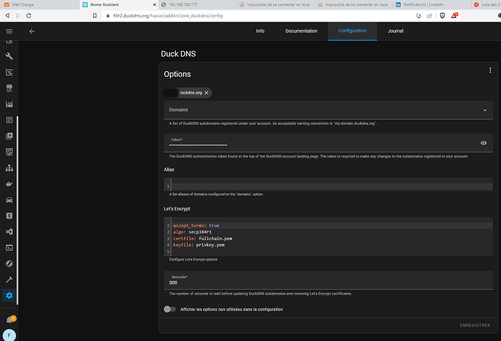Image resolution: width=501 pixels, height=341 pixels.
Task: Open the Energy chart sidebar item
Action: 9,72
